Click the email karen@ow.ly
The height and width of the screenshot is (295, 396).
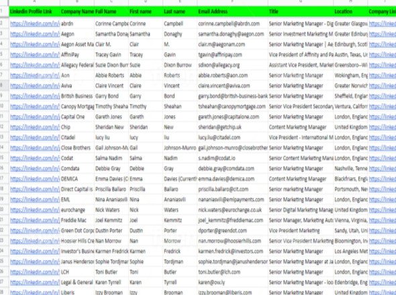coord(211,282)
